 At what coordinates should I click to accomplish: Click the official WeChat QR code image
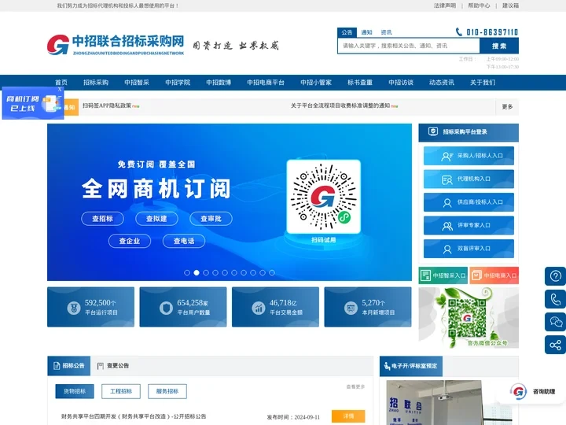click(x=467, y=317)
